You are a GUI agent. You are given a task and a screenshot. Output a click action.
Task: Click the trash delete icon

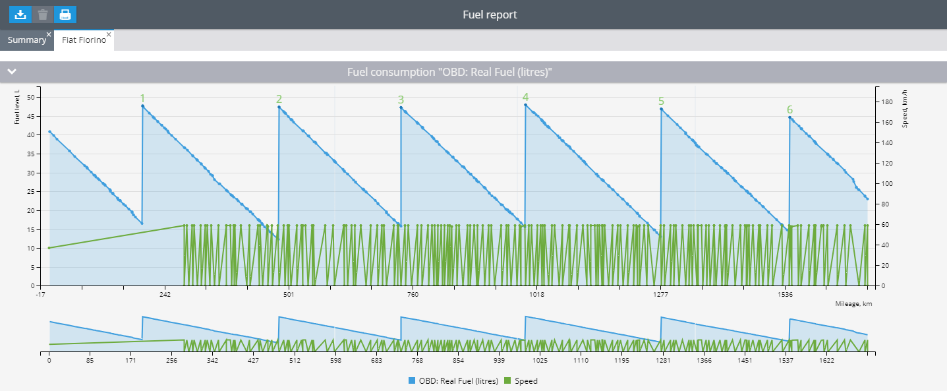pyautogui.click(x=43, y=15)
